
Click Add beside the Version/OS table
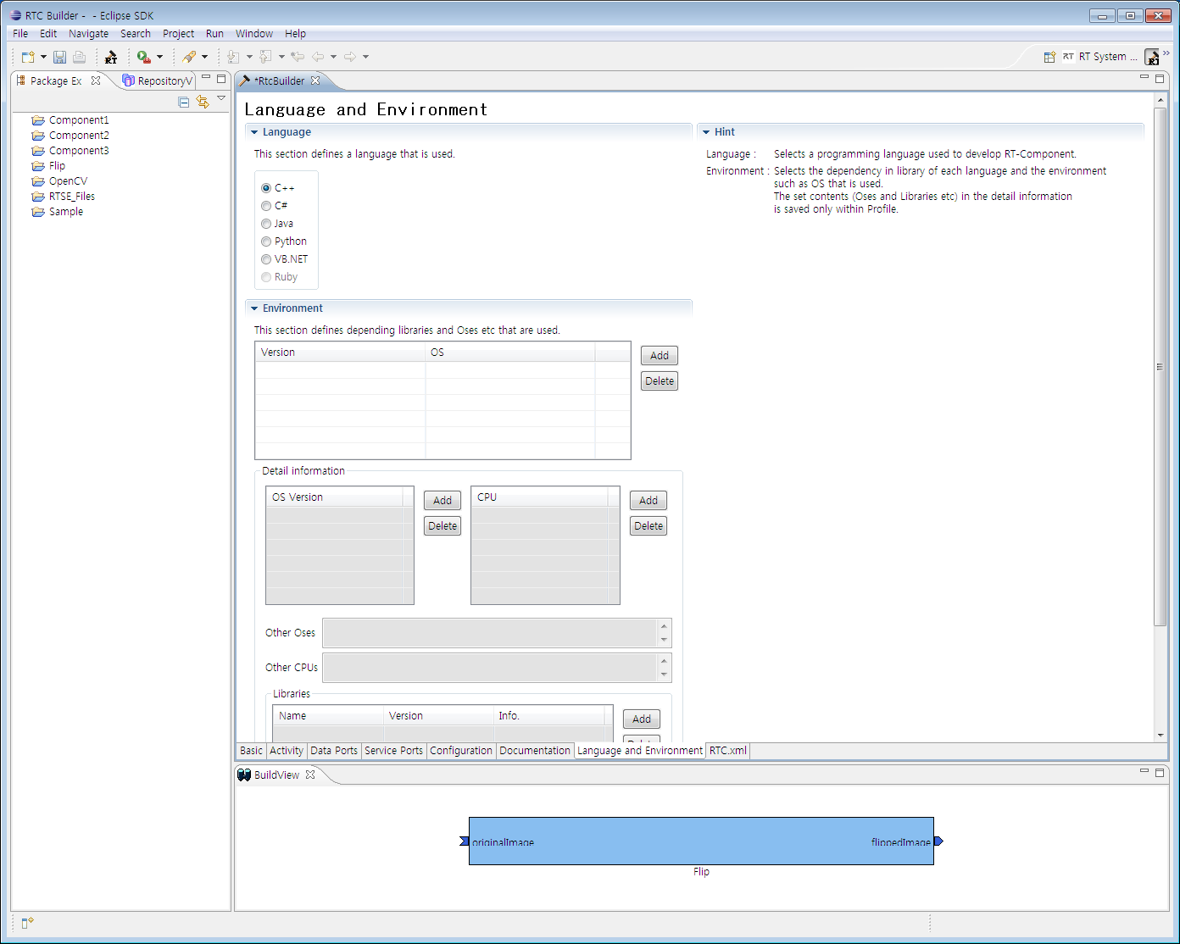[x=660, y=356]
